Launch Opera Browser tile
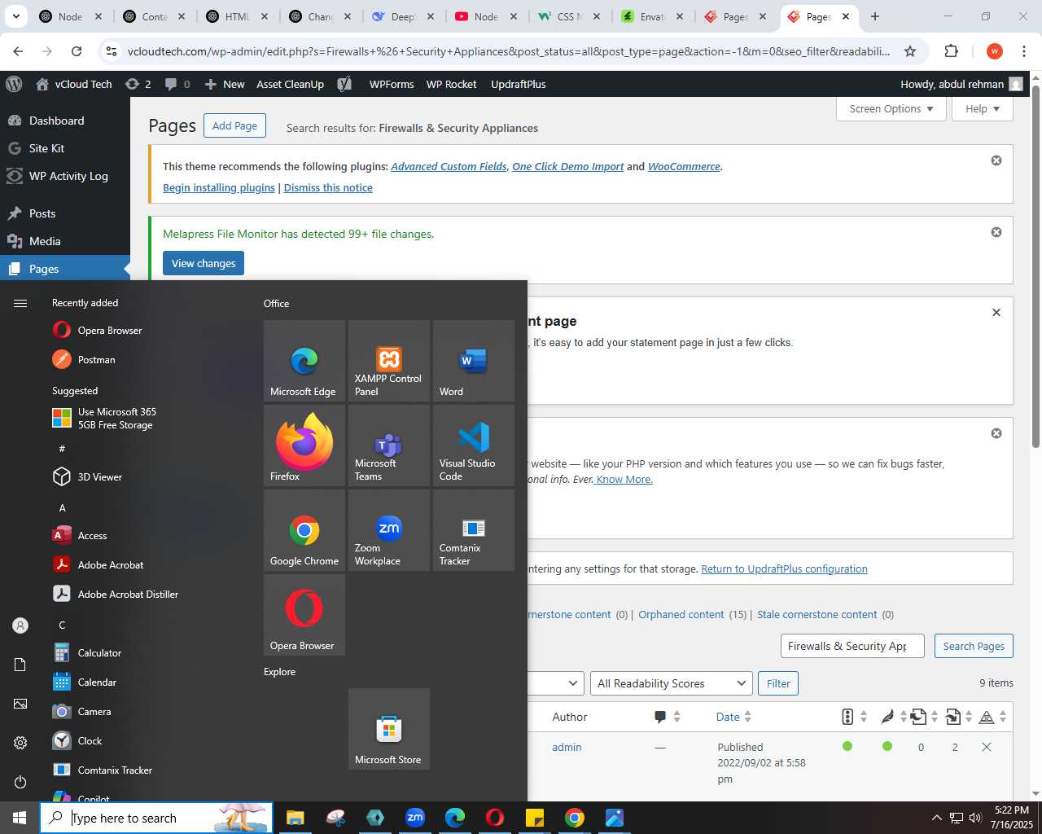1042x834 pixels. click(304, 615)
